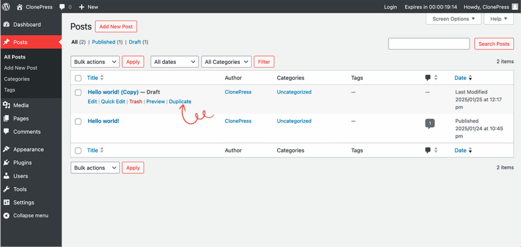521x247 pixels.
Task: Click comments column icon in table footer
Action: point(428,150)
